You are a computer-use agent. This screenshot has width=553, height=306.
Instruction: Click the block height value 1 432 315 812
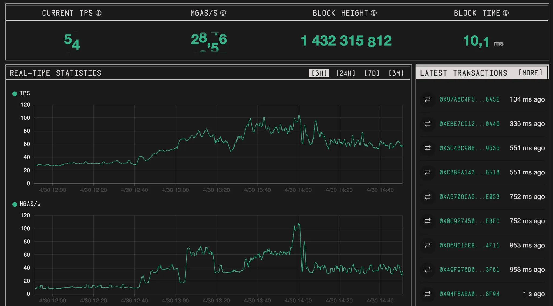[x=346, y=41]
